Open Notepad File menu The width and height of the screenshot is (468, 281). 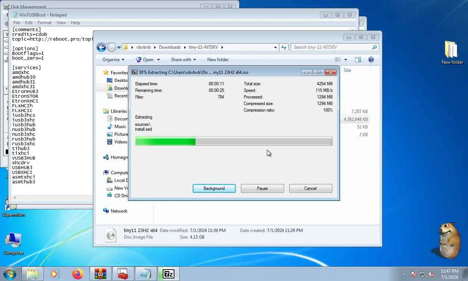click(17, 23)
